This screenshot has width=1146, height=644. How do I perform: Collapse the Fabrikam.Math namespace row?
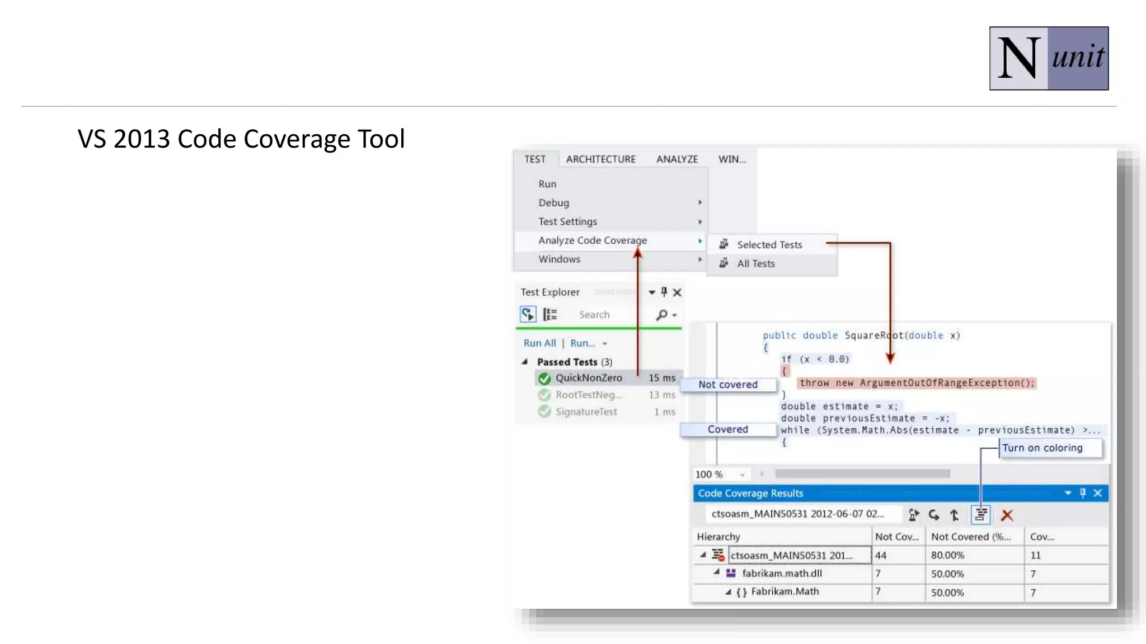click(x=728, y=591)
